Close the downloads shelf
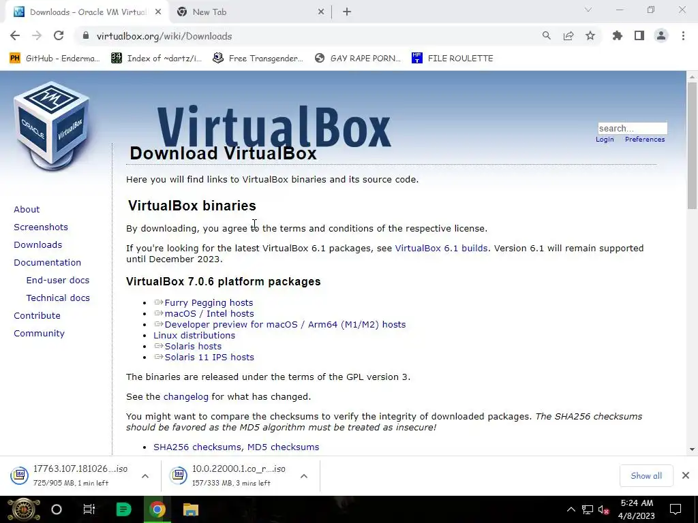 (x=686, y=475)
